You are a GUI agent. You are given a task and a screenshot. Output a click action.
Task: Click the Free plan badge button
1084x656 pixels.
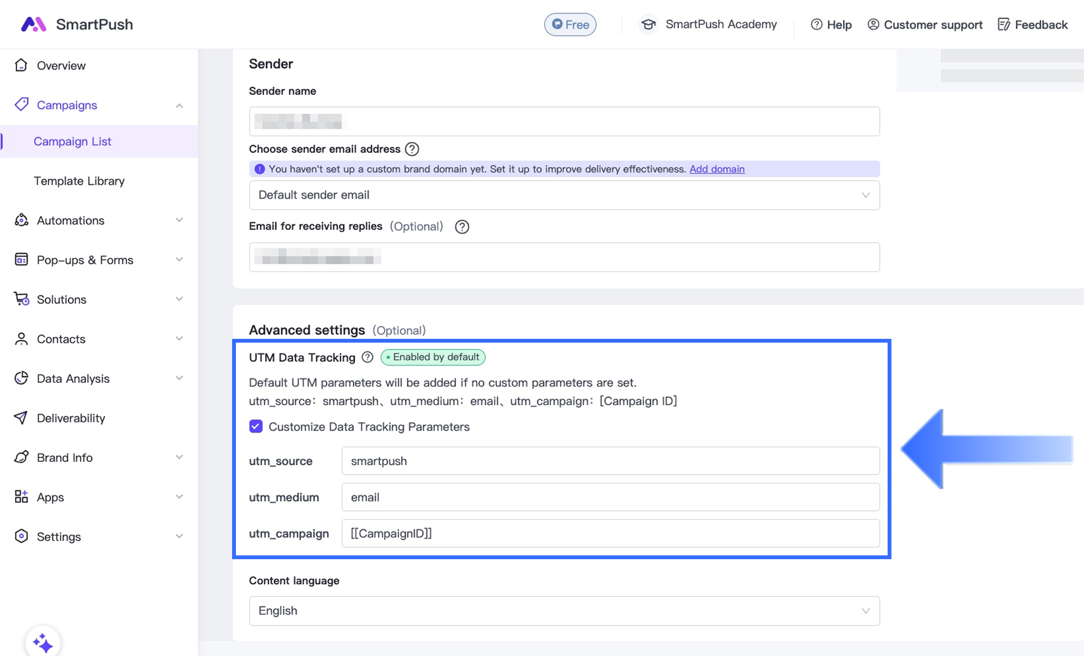click(570, 24)
